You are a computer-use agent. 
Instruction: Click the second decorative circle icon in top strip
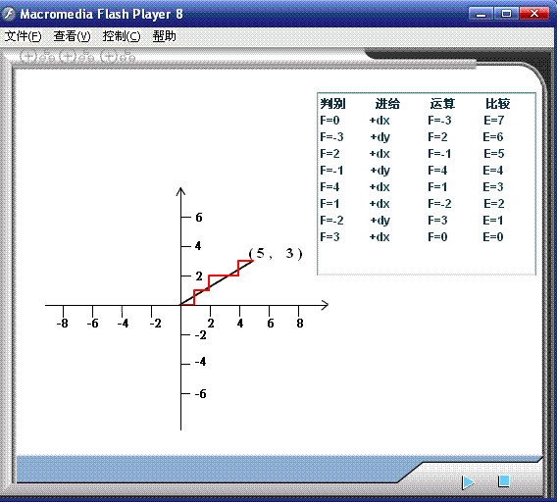[x=68, y=57]
